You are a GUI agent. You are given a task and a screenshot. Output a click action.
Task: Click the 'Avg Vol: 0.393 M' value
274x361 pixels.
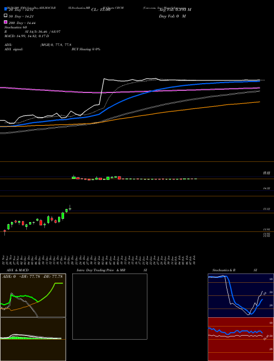pyautogui.click(x=175, y=9)
